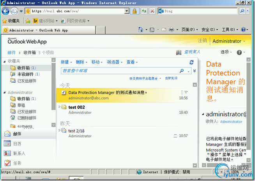The image size is (255, 181).
Task: Open the 筛选器 filter dropdown
Action: click(x=115, y=62)
